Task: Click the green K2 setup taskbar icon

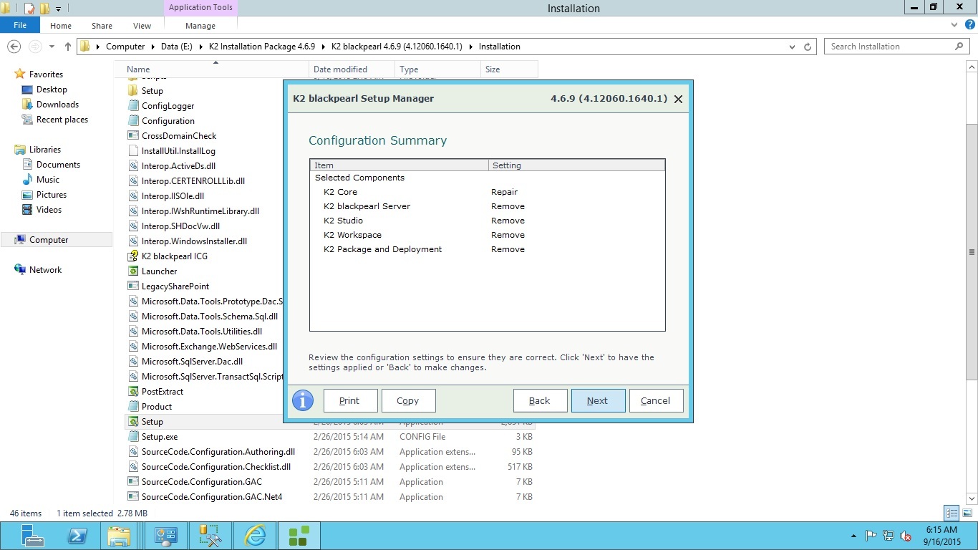Action: point(299,536)
